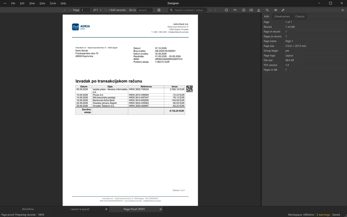Open the three-dots application menu
This screenshot has height=217, width=347.
[5, 3]
